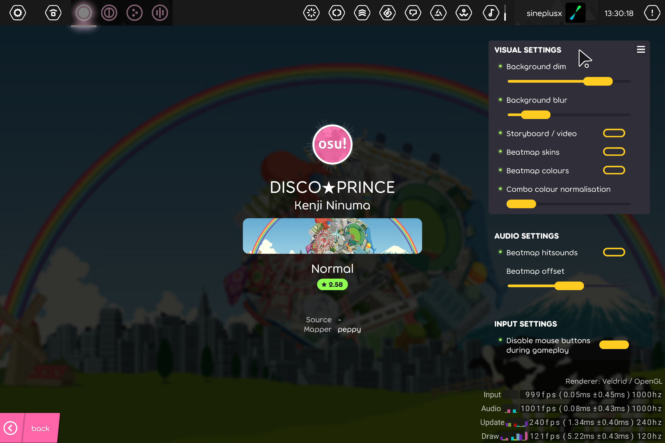Screen dimensions: 665x443
Task: Disable mouse buttons during gameplay toggle
Action: point(614,345)
